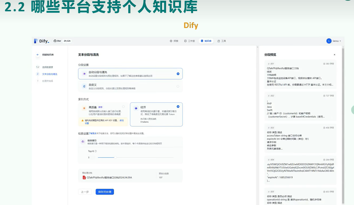Click the 264 字符 count icon
The width and height of the screenshot is (354, 205).
324,160
